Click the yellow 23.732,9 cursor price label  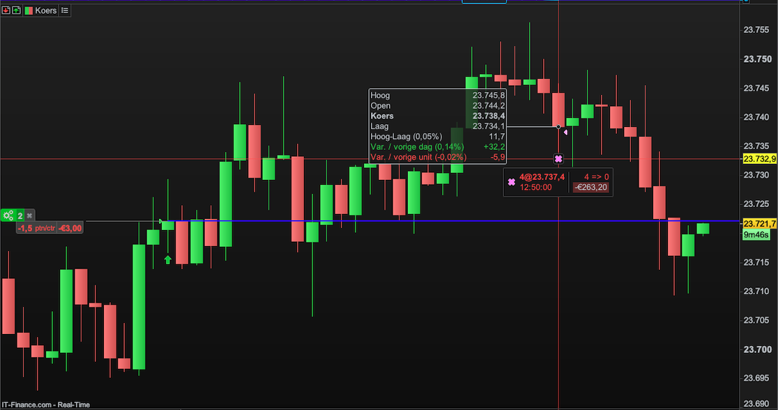coord(759,159)
